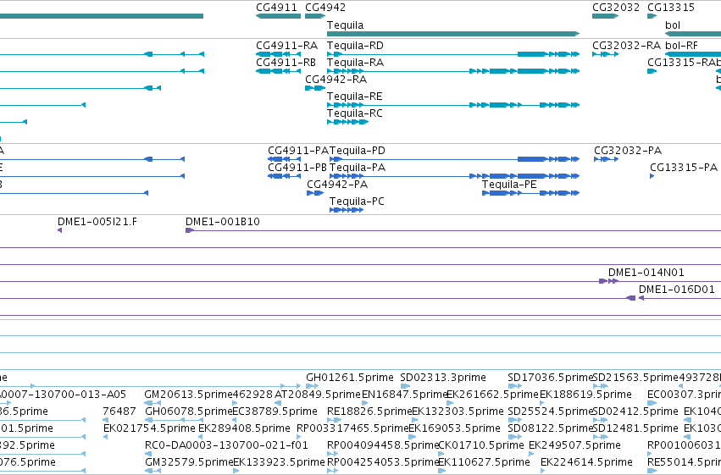This screenshot has height=475, width=721.
Task: Select the Tequila-PE protein label
Action: click(x=509, y=185)
